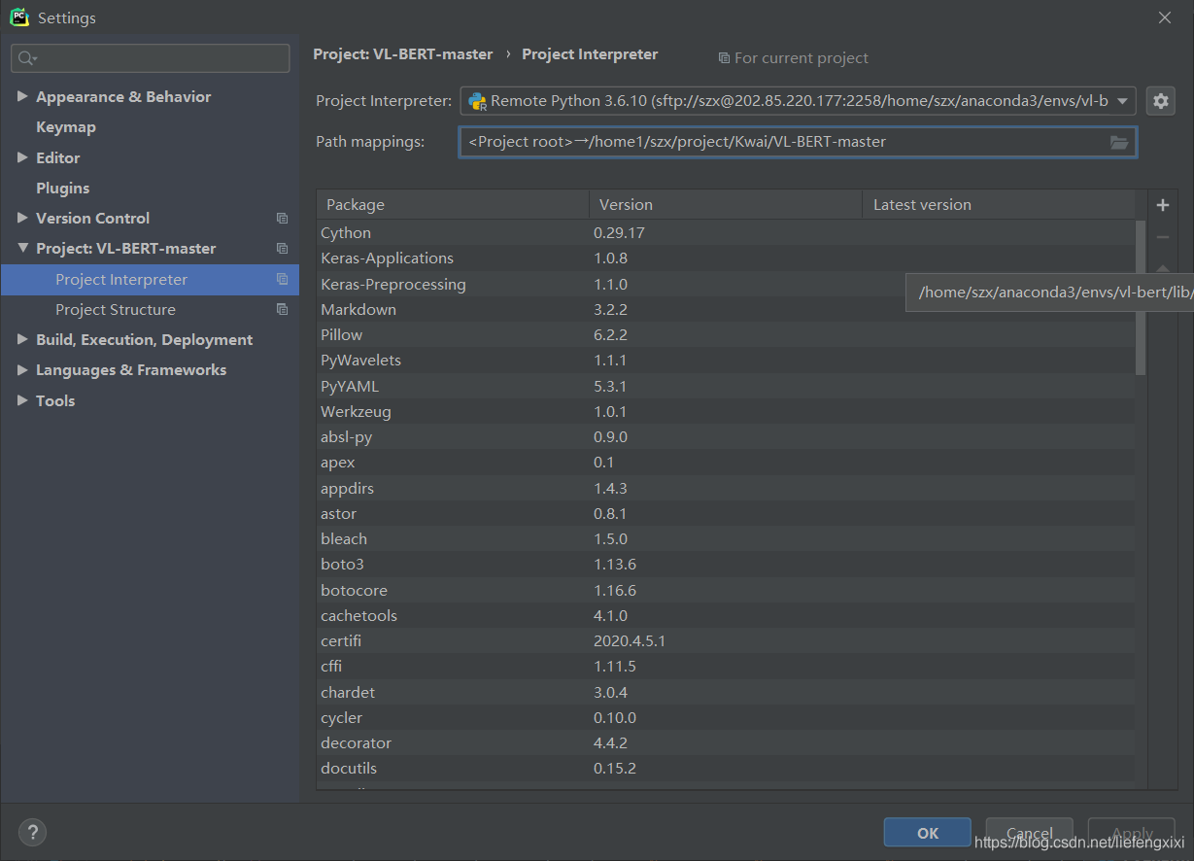The image size is (1194, 861).
Task: Select the bleach package row
Action: (726, 539)
